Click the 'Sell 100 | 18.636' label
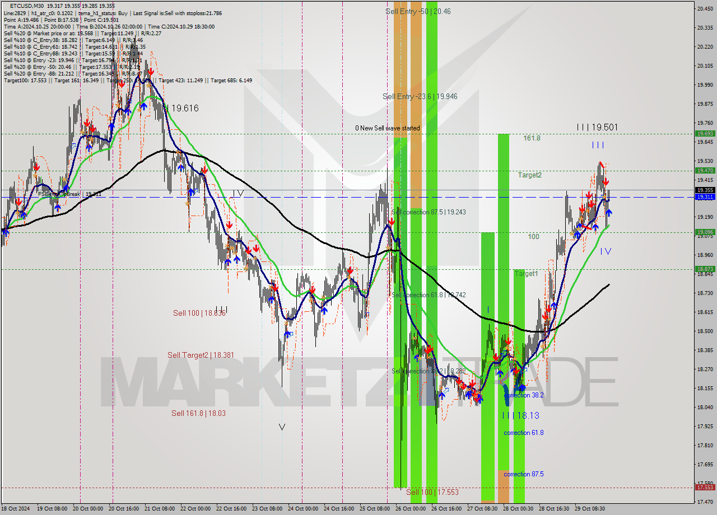 tap(199, 313)
